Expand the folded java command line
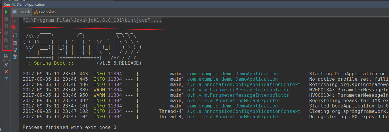389x132 pixels. (92, 21)
